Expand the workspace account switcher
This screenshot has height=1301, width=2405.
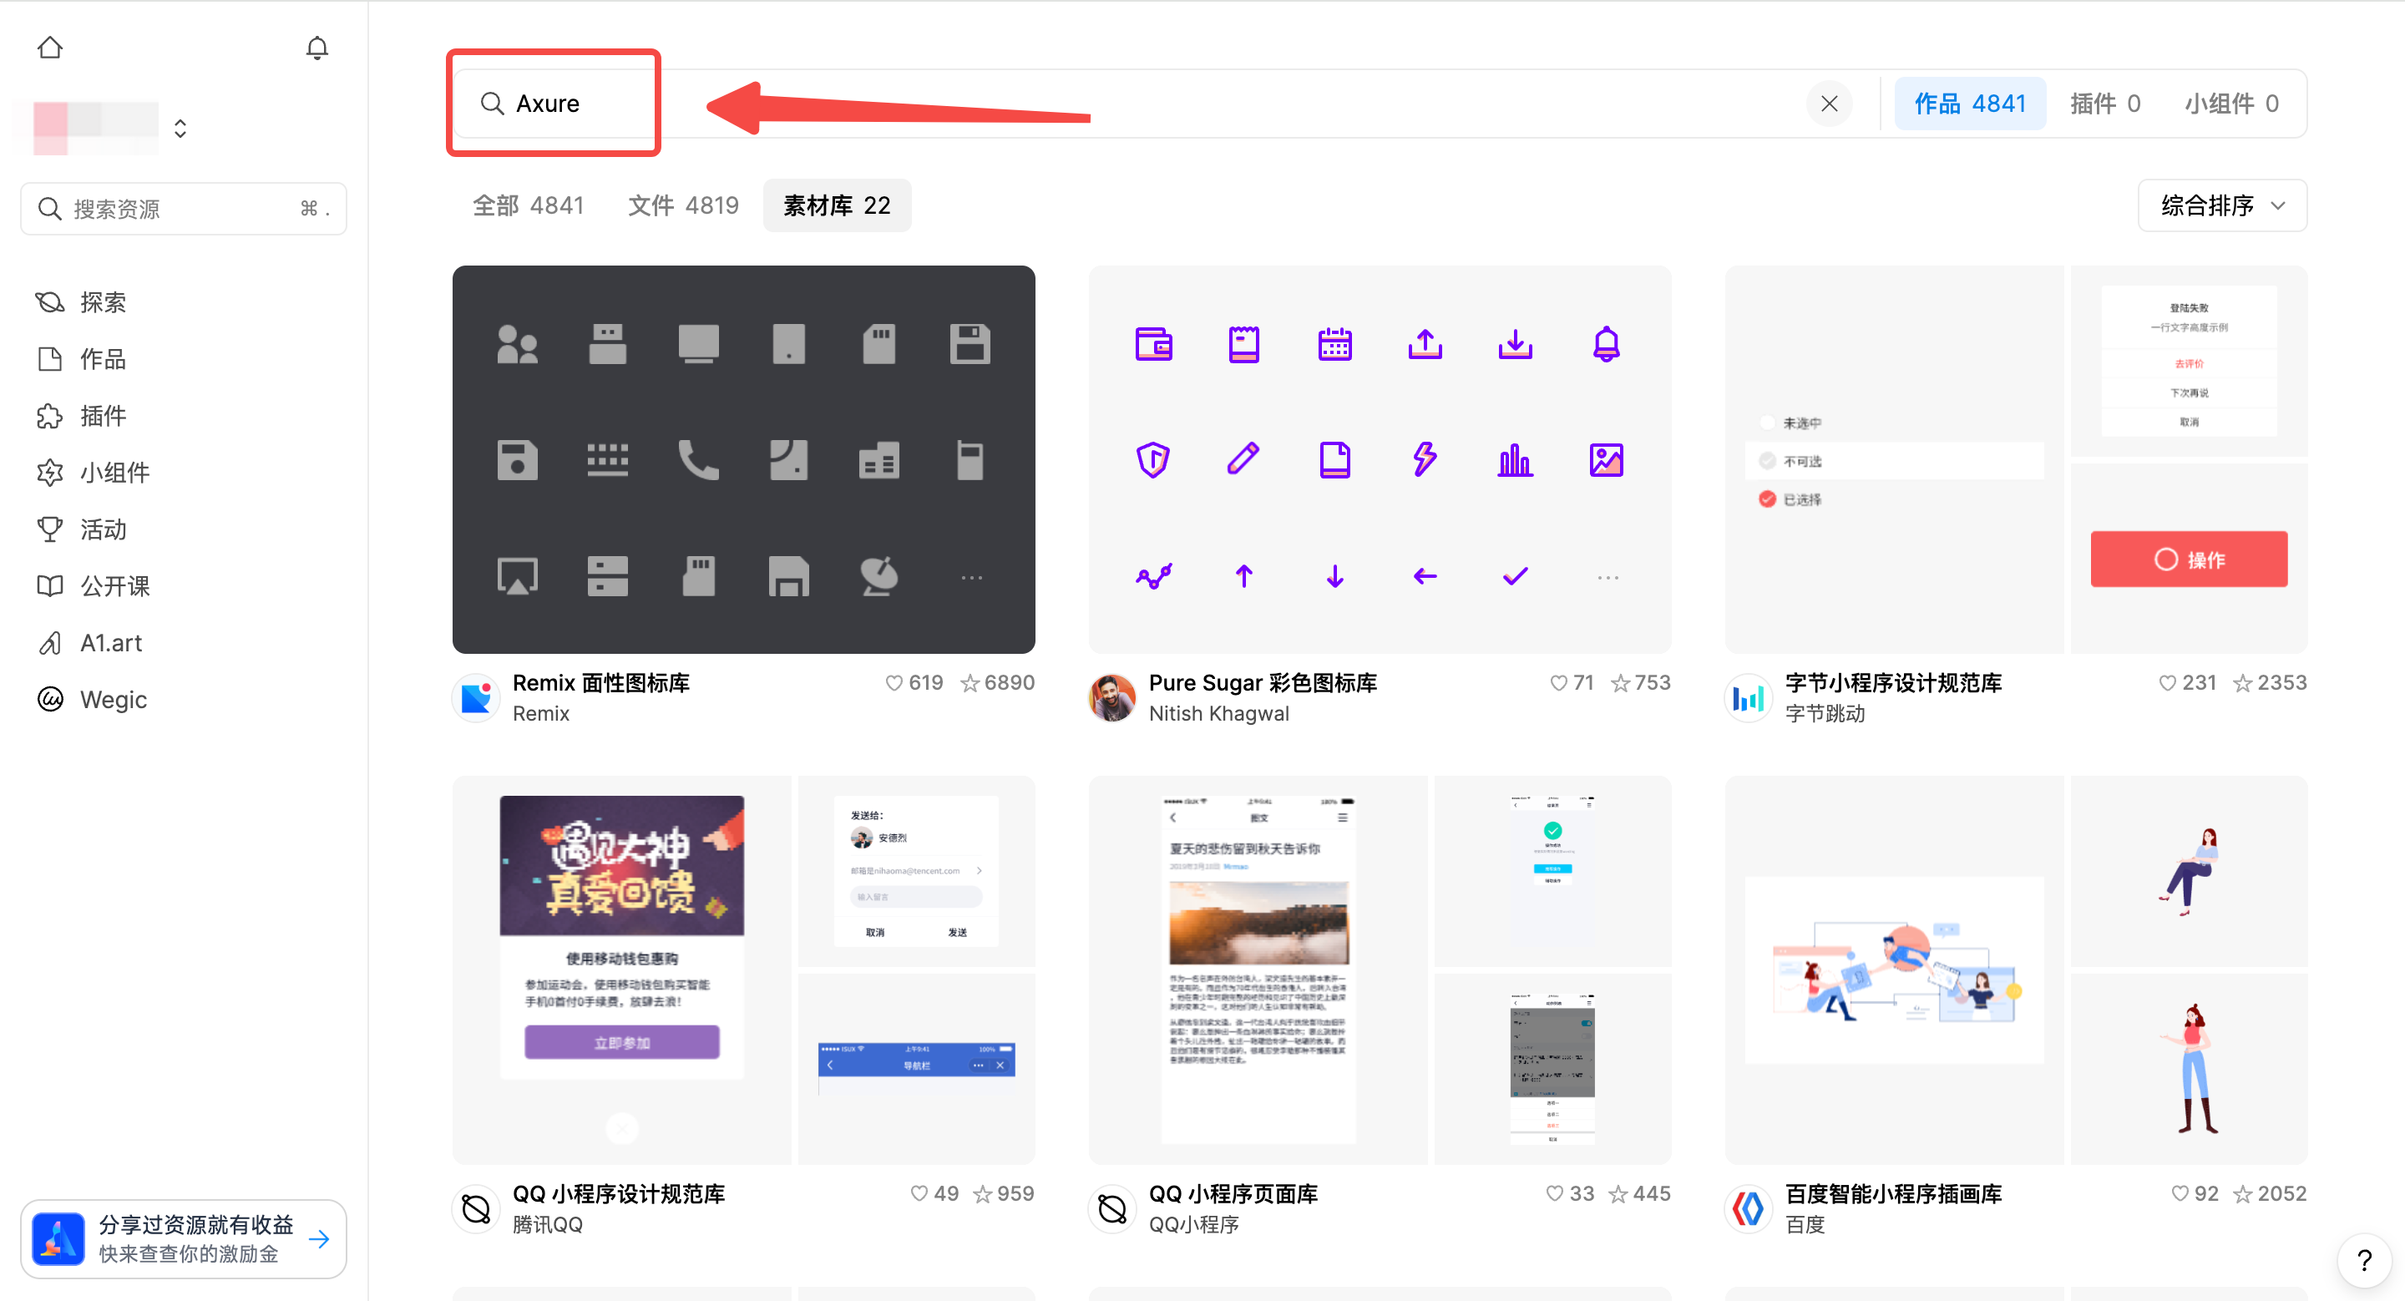pos(179,127)
